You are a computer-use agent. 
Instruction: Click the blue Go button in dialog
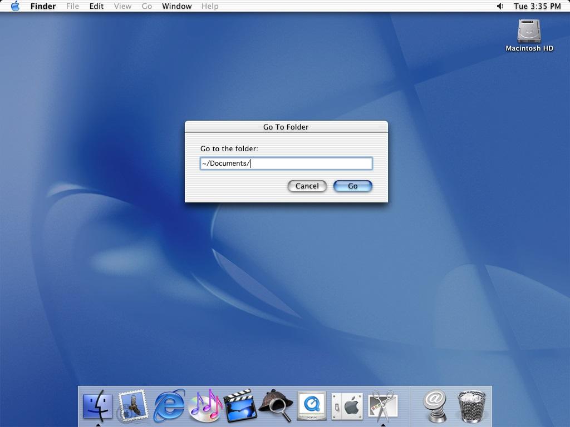coord(352,186)
